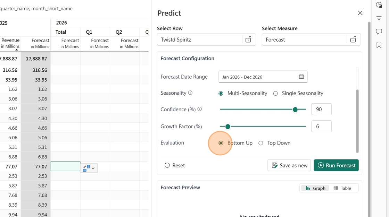
Task: Switch Forecast Preview to Table view
Action: [x=342, y=188]
